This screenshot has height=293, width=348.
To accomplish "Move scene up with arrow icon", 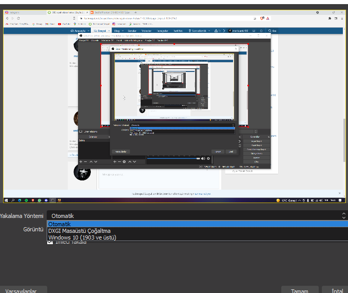I will coord(91,162).
